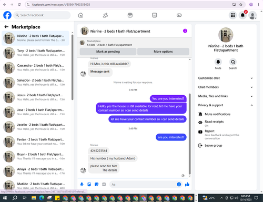Click the conversation list scrollbar
The width and height of the screenshot is (263, 202).
click(x=73, y=67)
